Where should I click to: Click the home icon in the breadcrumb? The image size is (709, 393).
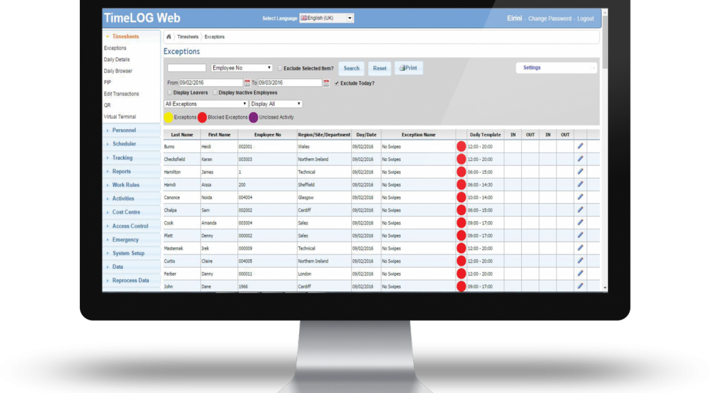[169, 37]
